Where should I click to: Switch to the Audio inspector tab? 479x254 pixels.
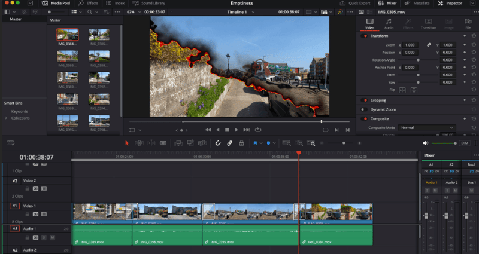(x=389, y=24)
